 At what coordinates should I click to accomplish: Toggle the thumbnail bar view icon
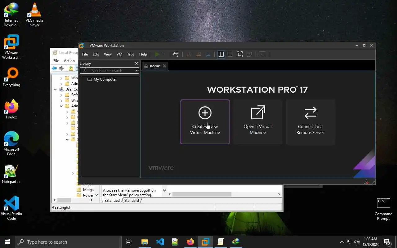(230, 54)
